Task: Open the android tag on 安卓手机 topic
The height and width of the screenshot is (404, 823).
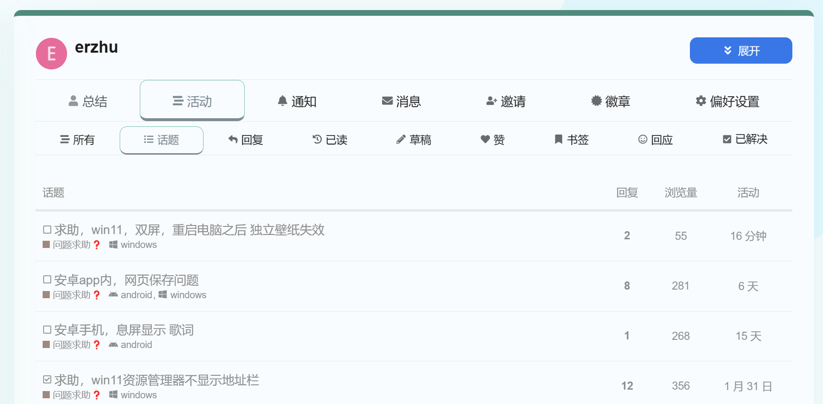Action: point(136,345)
